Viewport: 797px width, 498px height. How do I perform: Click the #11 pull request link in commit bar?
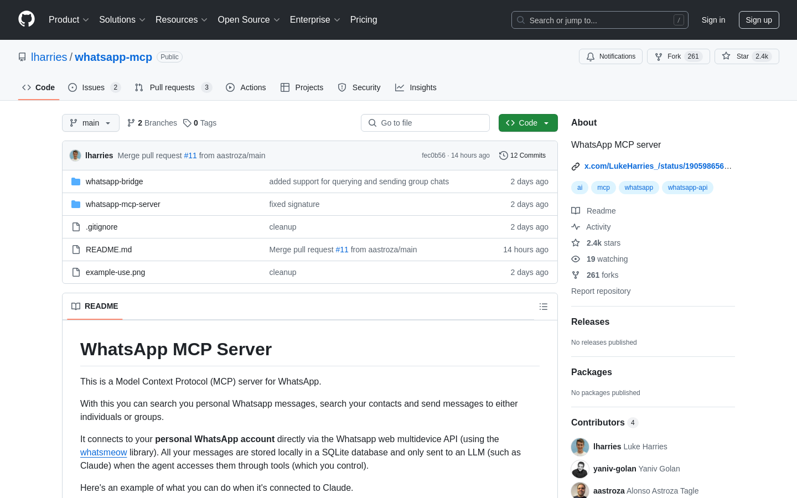click(x=190, y=155)
